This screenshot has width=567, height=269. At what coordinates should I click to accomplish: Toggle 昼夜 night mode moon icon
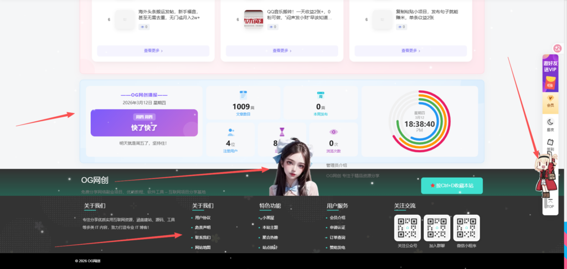[550, 122]
